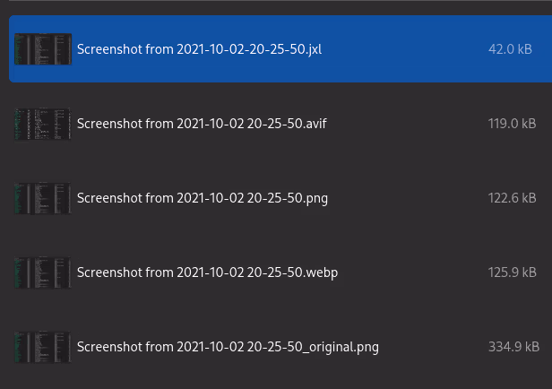Click the thumbnail of the .webp file
Screen dimensions: 552x389
(42, 272)
